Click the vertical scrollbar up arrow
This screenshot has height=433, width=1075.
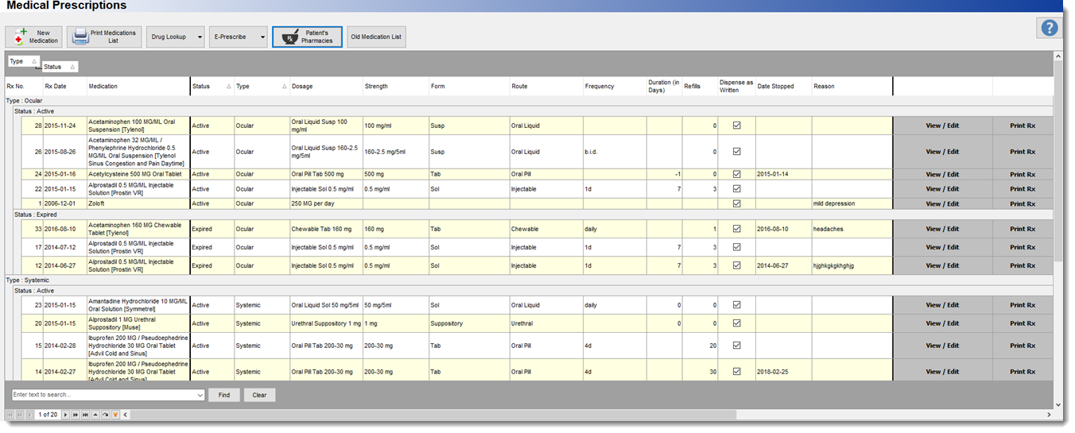[x=1058, y=57]
